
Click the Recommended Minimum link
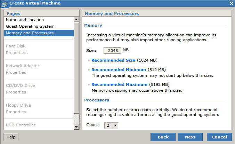pyautogui.click(x=119, y=70)
